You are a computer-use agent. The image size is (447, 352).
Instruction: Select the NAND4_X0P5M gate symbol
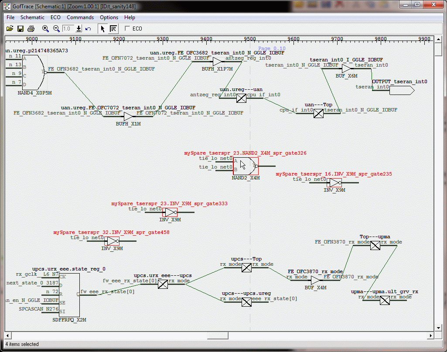(x=33, y=72)
